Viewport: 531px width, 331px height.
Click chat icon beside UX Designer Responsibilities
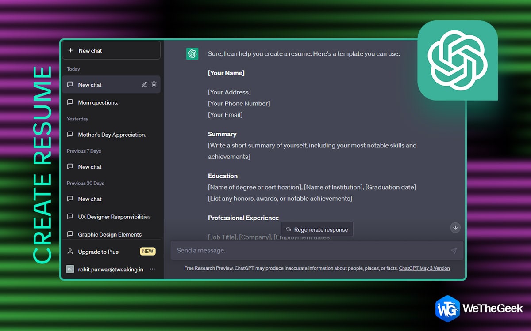coord(70,217)
